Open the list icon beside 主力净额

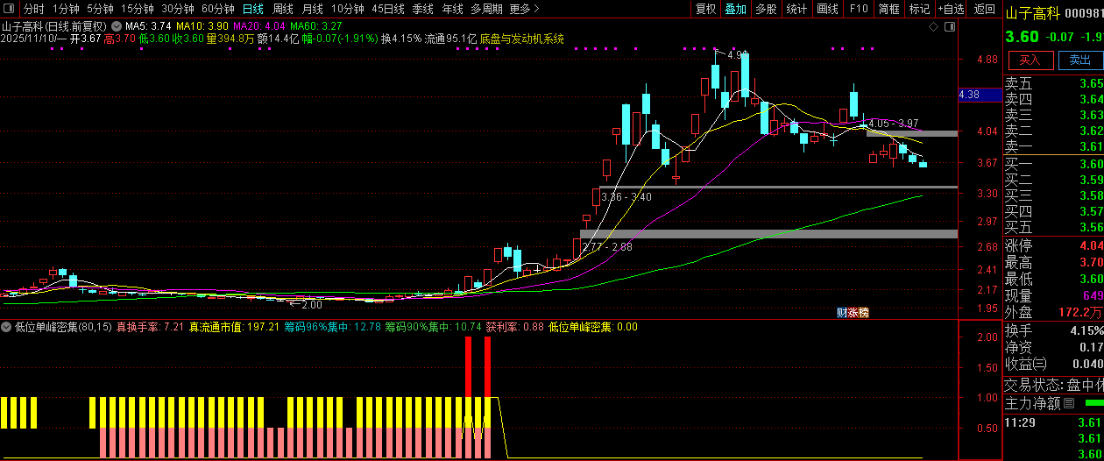(x=1068, y=404)
